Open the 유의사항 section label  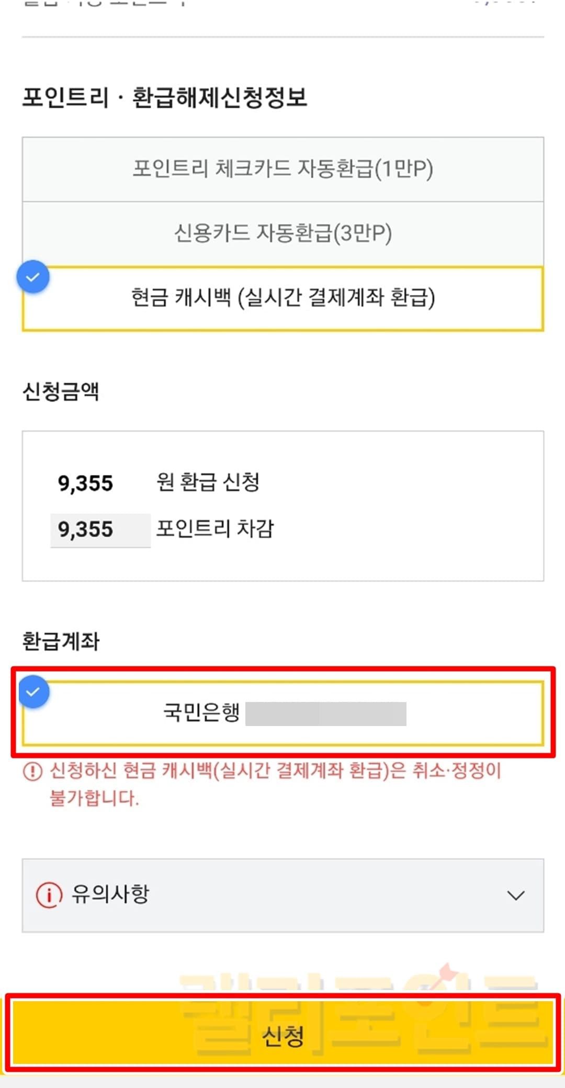click(110, 894)
